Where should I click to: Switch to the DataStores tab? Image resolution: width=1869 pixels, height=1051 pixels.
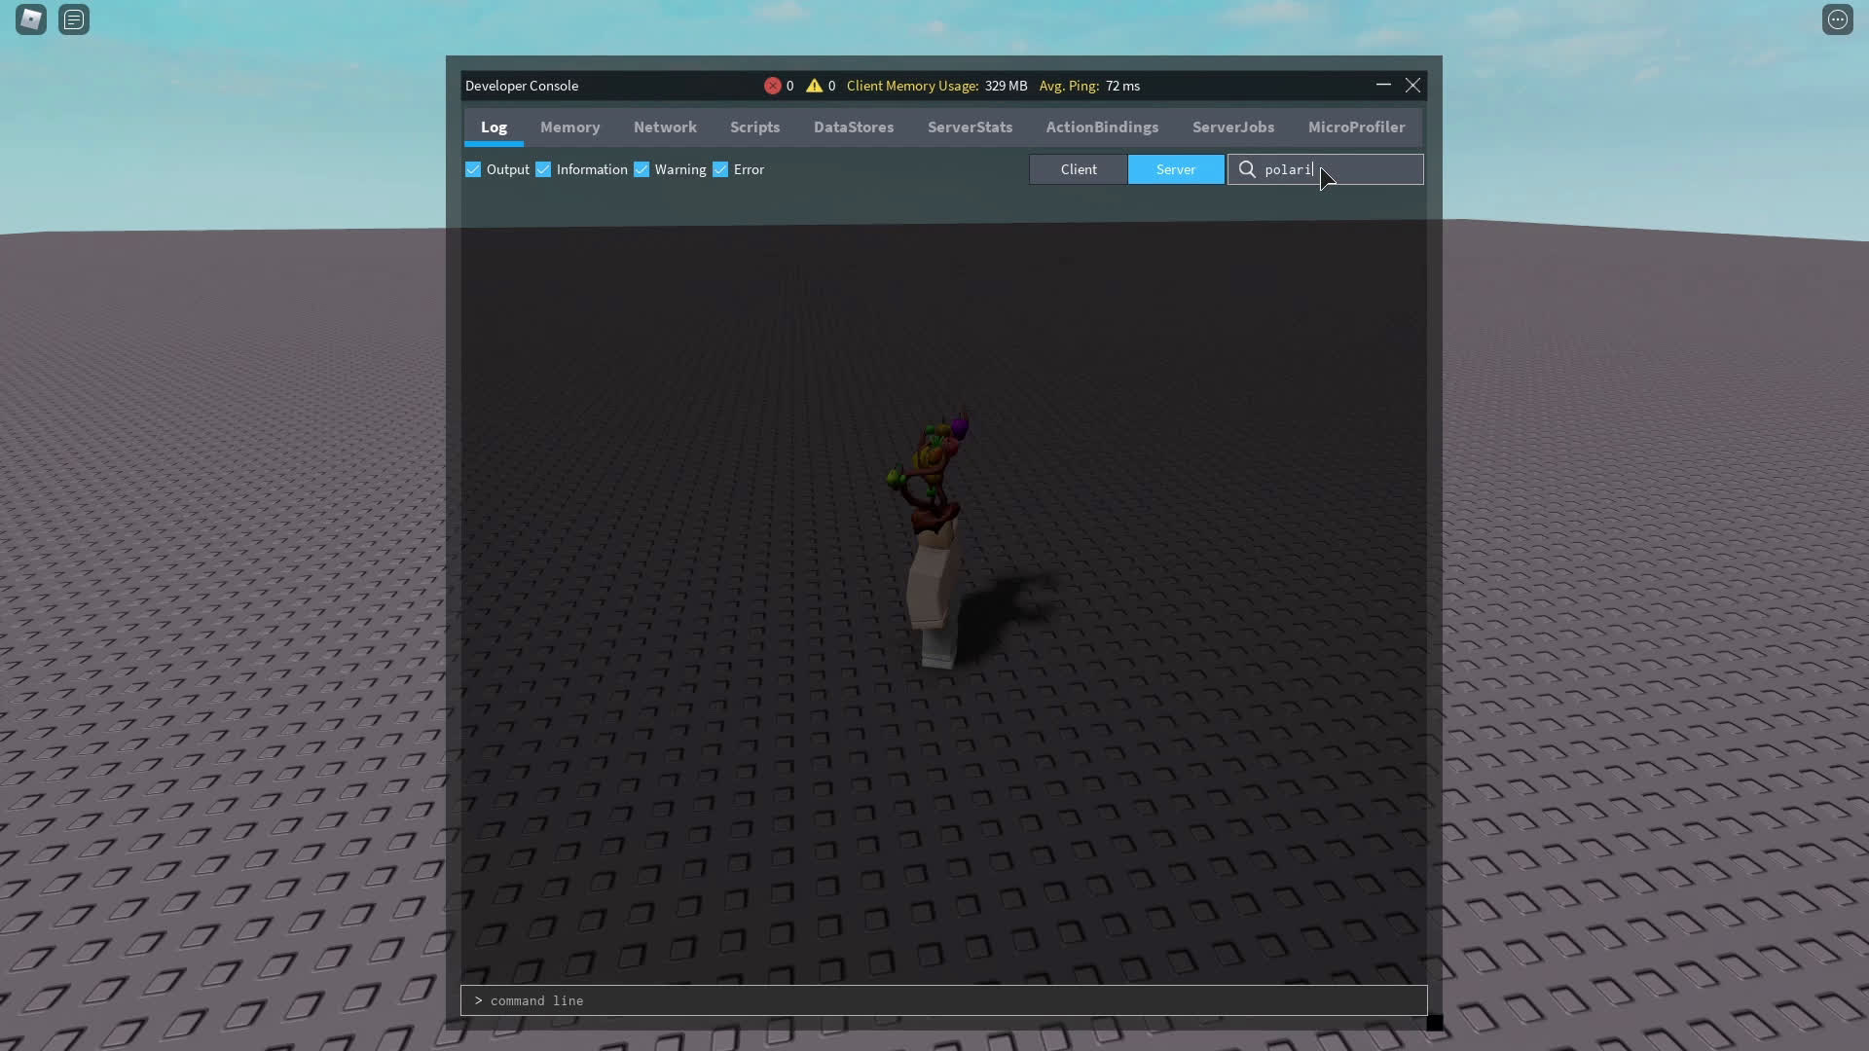853,127
